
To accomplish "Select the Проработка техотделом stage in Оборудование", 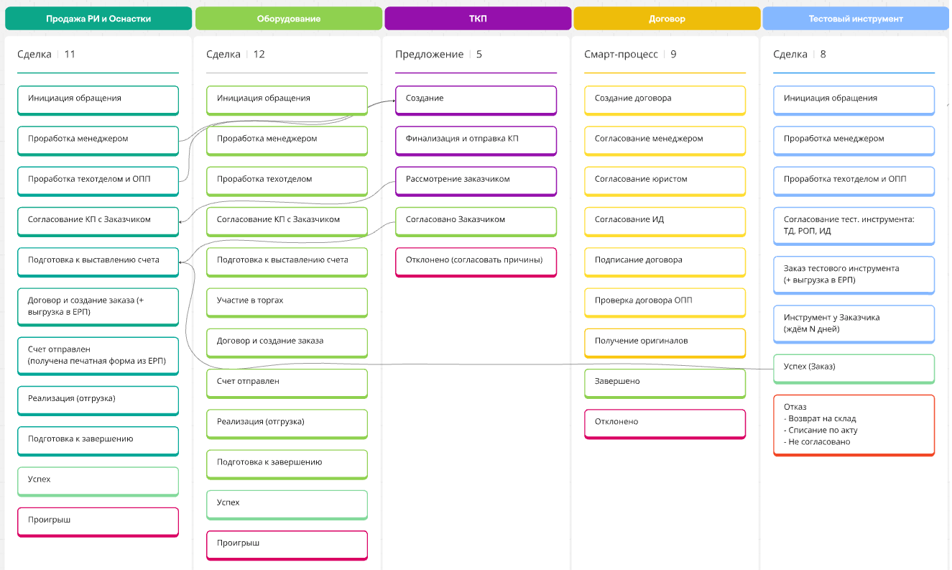I will click(x=287, y=180).
